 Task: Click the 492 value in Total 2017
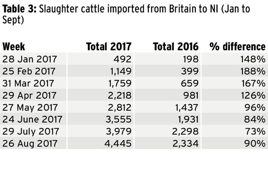click(122, 59)
